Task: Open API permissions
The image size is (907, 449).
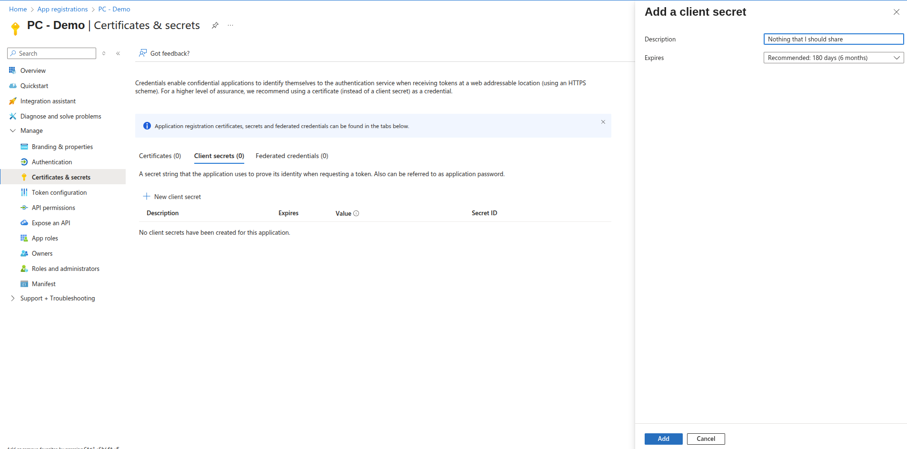Action: click(53, 208)
